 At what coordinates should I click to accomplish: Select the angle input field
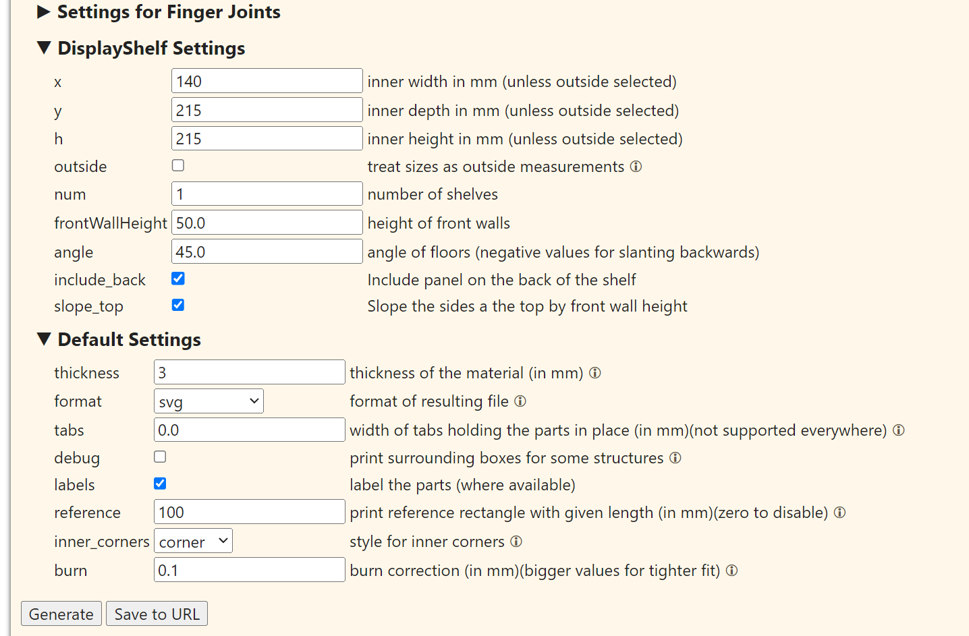[x=266, y=251]
